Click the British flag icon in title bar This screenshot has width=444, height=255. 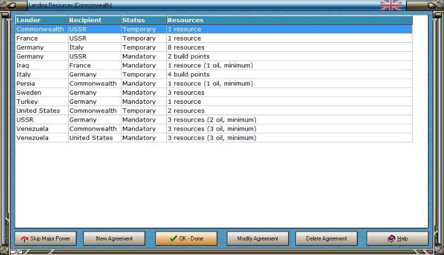click(x=391, y=5)
